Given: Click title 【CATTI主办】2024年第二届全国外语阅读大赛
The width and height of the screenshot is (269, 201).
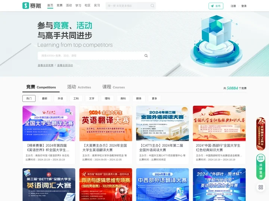Looking at the screenshot, I should (x=161, y=148).
